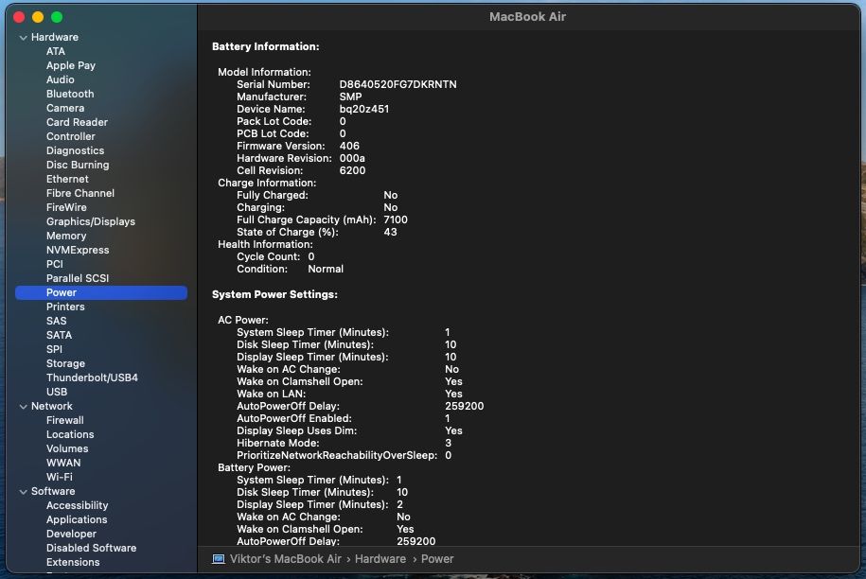
Task: Collapse the Hardware section chevron
Action: click(x=24, y=38)
